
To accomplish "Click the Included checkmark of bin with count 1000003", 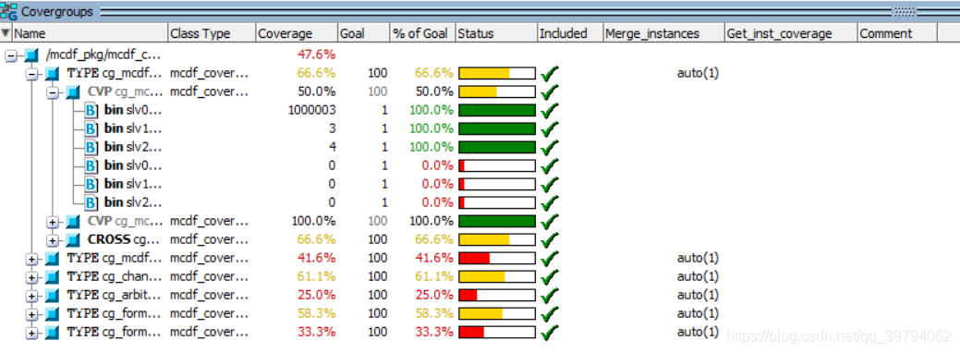I will point(549,111).
